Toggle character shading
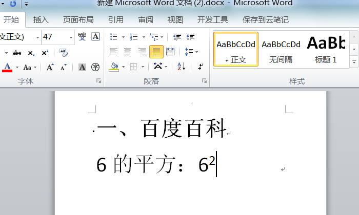 point(82,67)
